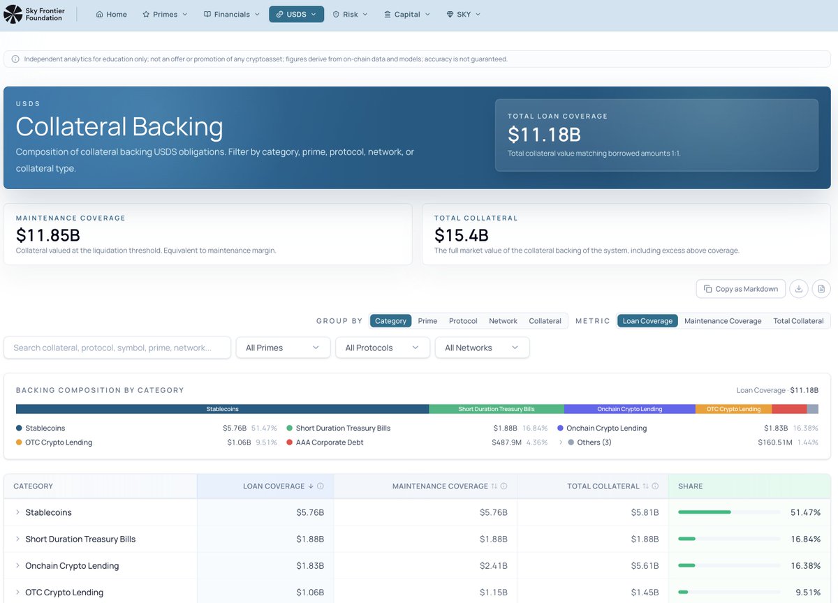Group by Collateral
838x603 pixels.
tap(545, 321)
